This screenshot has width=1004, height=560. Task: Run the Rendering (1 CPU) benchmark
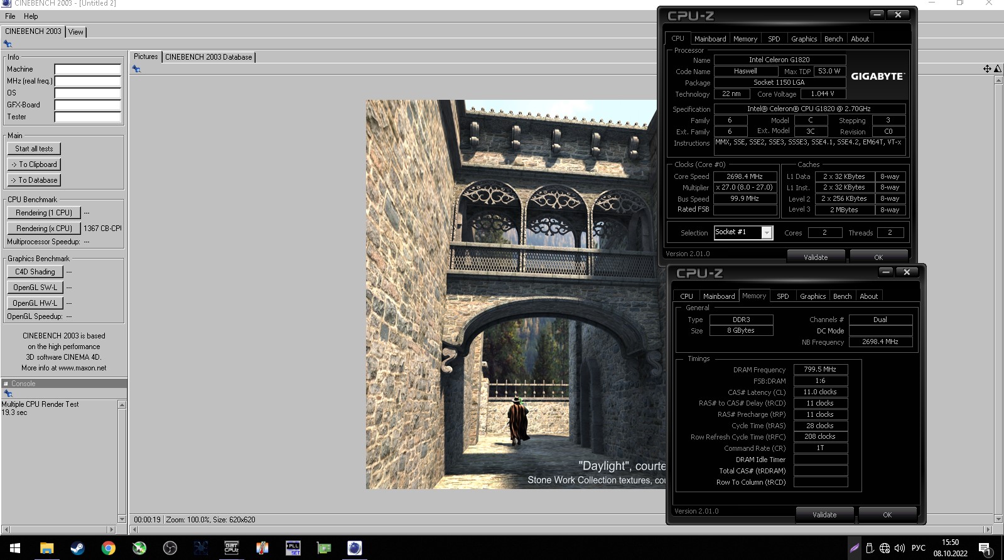pos(43,213)
